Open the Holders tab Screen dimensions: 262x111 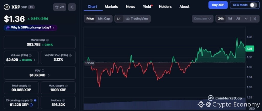pyautogui.click(x=165, y=7)
